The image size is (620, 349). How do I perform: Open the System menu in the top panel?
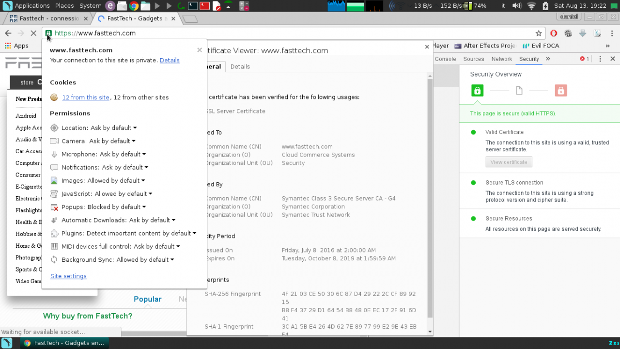pos(90,6)
